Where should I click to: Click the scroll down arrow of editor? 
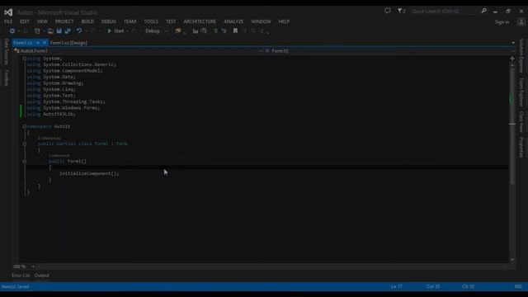pyautogui.click(x=512, y=260)
